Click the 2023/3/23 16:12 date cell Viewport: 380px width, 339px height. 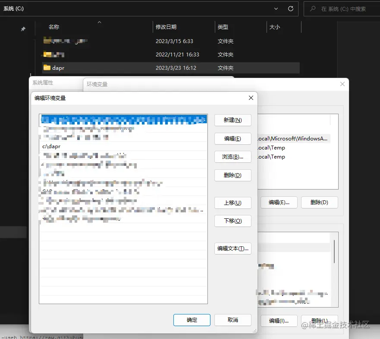point(176,68)
